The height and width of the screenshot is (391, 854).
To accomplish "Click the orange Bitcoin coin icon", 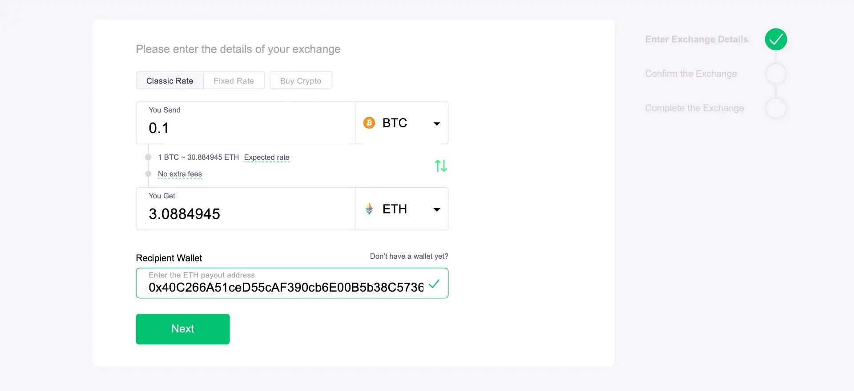I will tap(369, 123).
